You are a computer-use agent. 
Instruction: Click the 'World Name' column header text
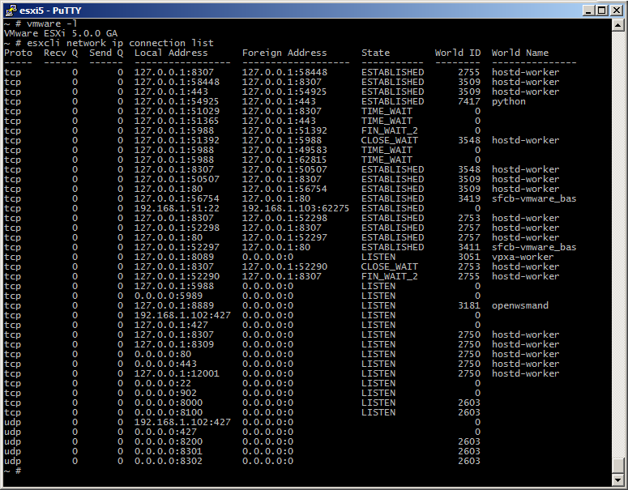(519, 53)
